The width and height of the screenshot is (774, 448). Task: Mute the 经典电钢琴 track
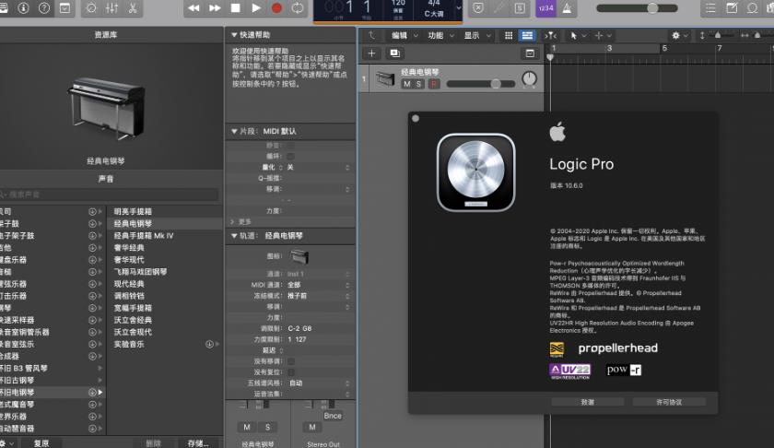406,84
